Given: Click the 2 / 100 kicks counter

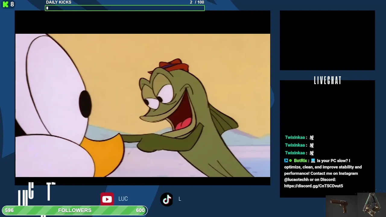Looking at the screenshot, I should coord(197,2).
